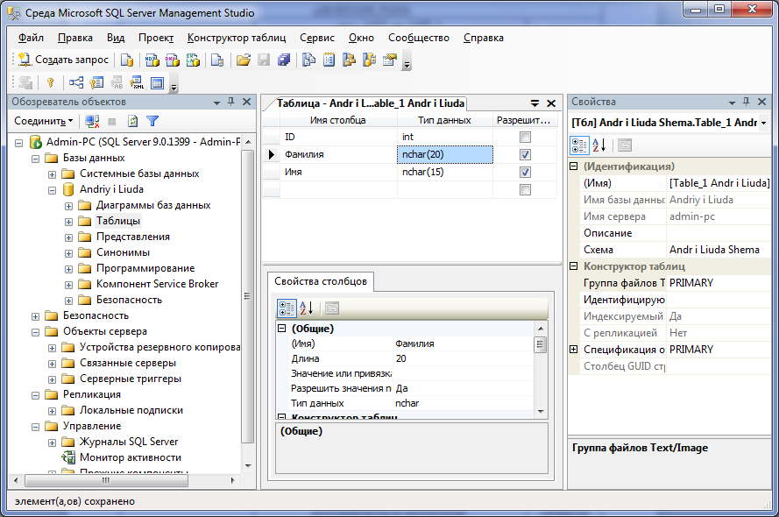Collapse the (Идентификация) property group

[x=573, y=166]
